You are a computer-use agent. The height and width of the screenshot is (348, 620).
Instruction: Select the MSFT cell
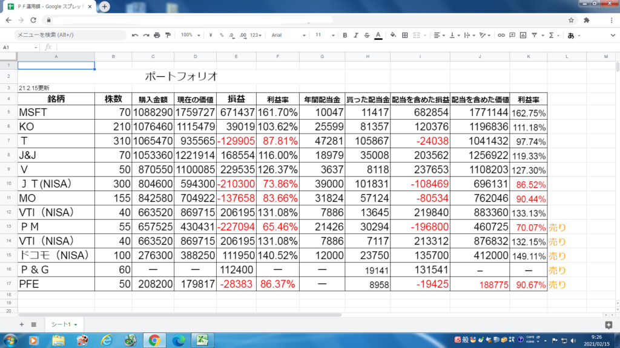click(x=56, y=112)
